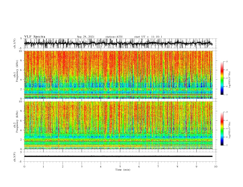This screenshot has width=243, height=187.
Task: Click the "-7" label on ch.2 colorbar
Action: point(226,145)
